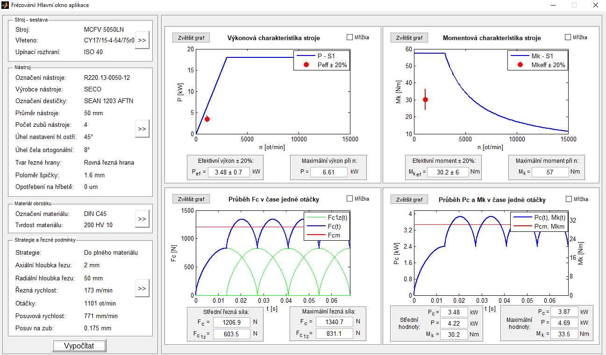The width and height of the screenshot is (606, 355).
Task: Click the Střední hodnoty P field 4.22
Action: [x=454, y=323]
